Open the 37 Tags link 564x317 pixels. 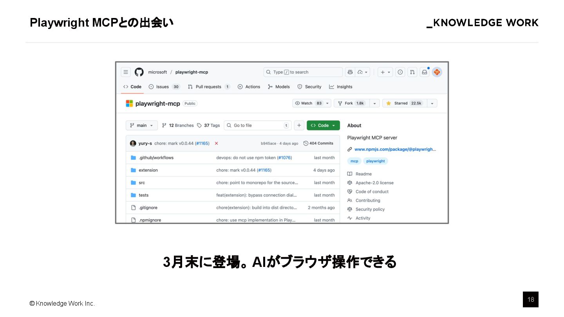208,125
